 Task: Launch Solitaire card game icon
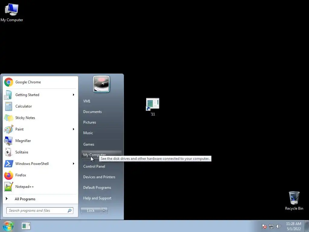8,152
